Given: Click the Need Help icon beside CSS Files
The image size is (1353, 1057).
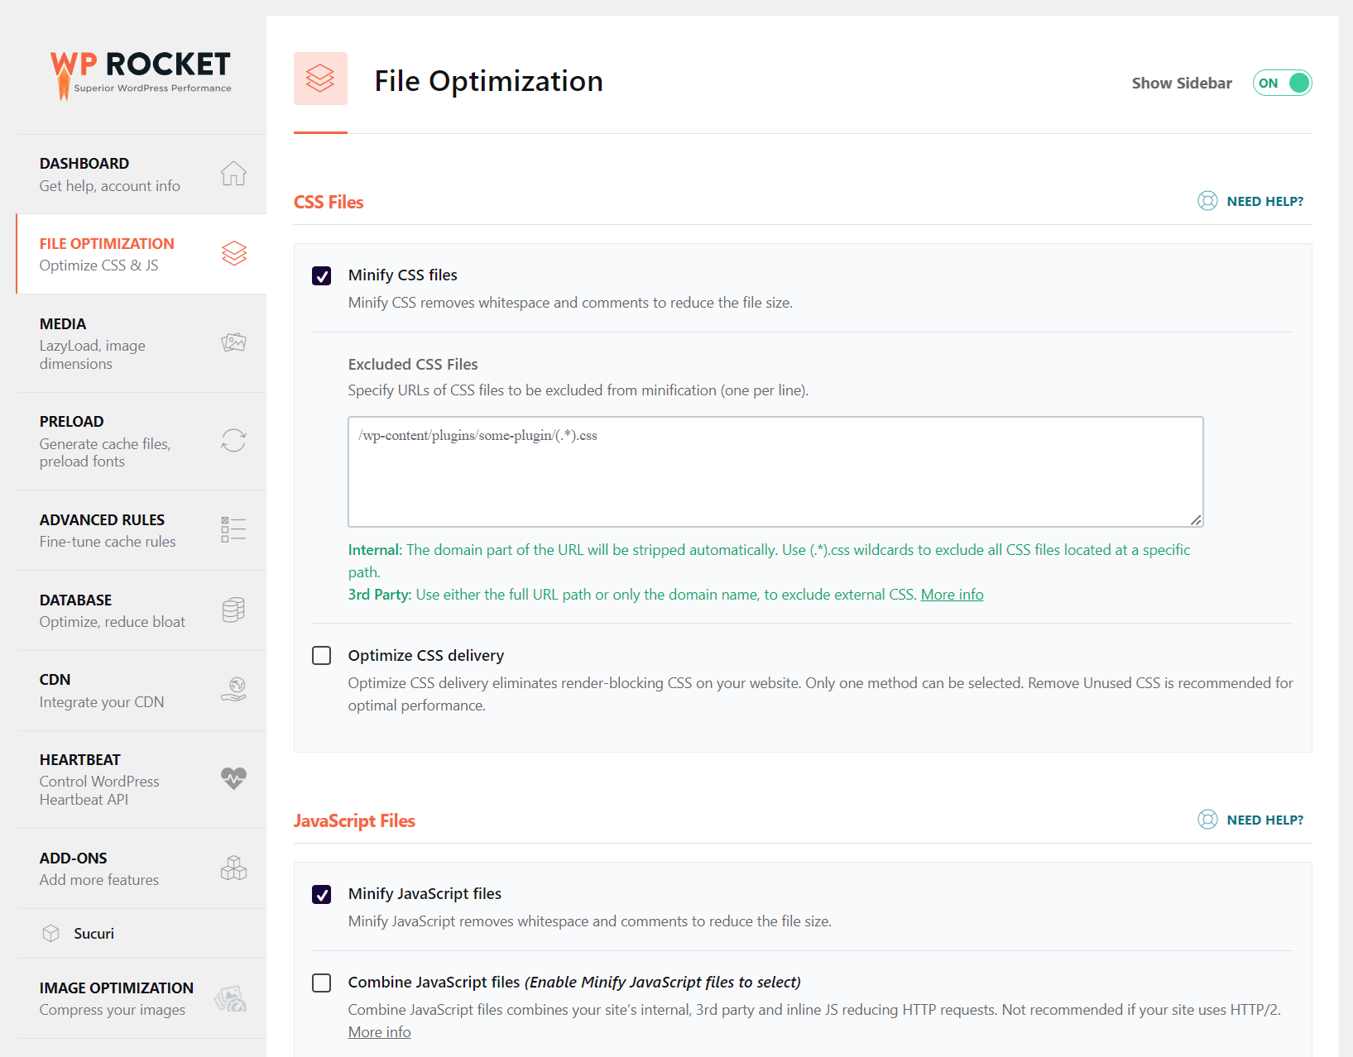Looking at the screenshot, I should pos(1207,201).
